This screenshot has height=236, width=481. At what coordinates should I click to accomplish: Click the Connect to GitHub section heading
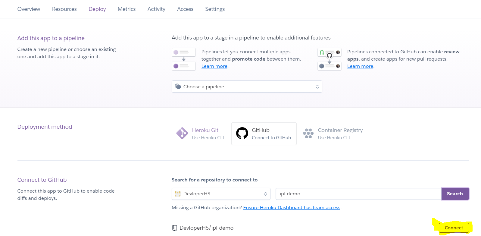[x=42, y=180]
